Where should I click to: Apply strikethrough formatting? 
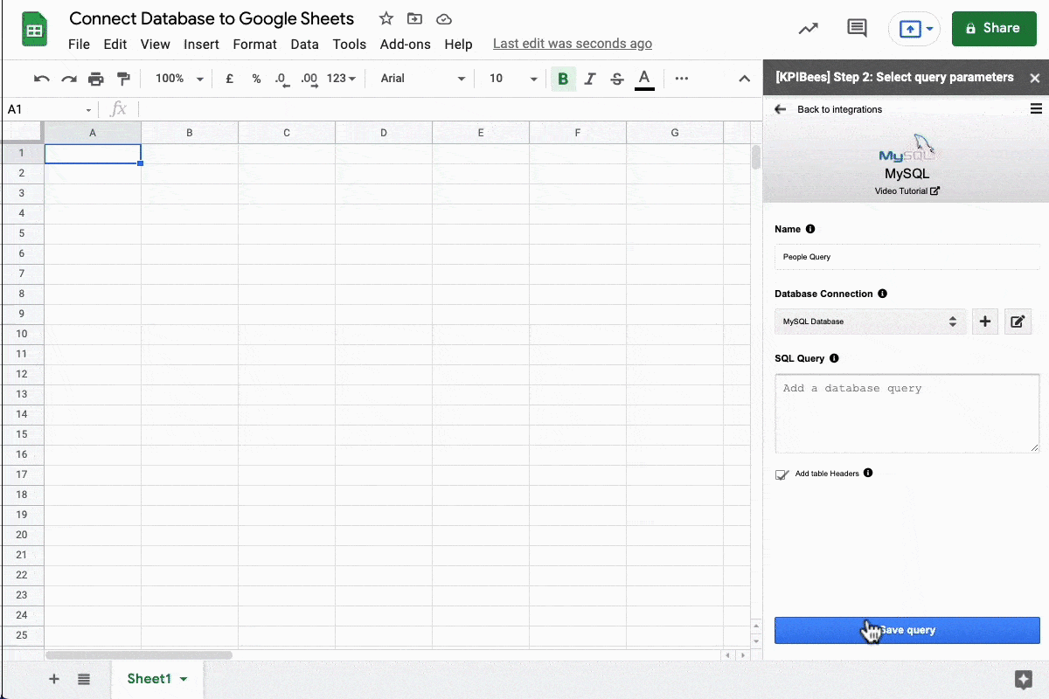click(x=617, y=79)
